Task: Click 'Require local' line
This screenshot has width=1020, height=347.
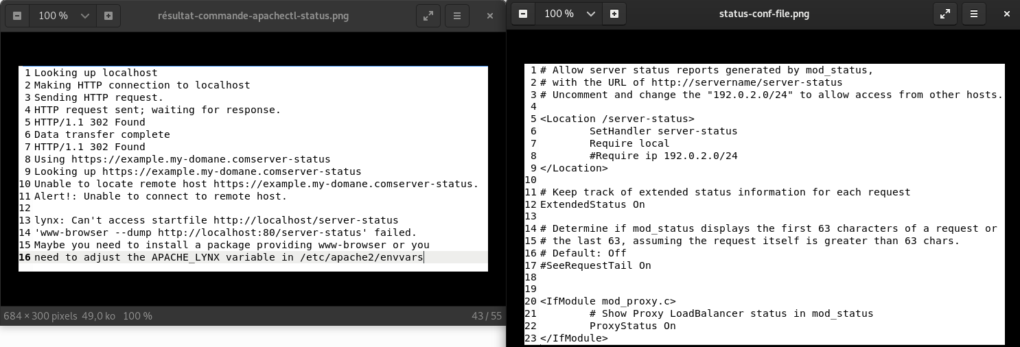Action: [x=629, y=143]
